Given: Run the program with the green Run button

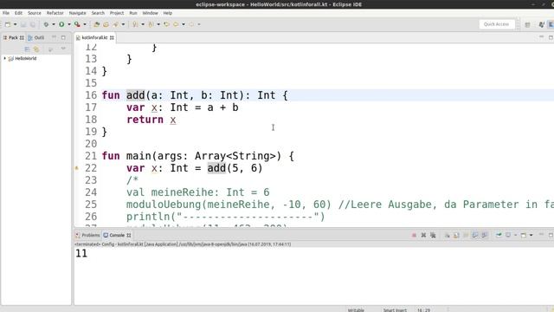Looking at the screenshot, I should click(61, 24).
